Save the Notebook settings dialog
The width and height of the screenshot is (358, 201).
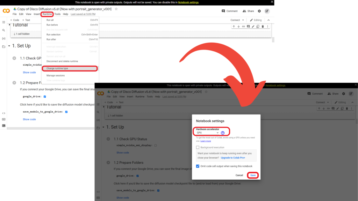(x=253, y=175)
